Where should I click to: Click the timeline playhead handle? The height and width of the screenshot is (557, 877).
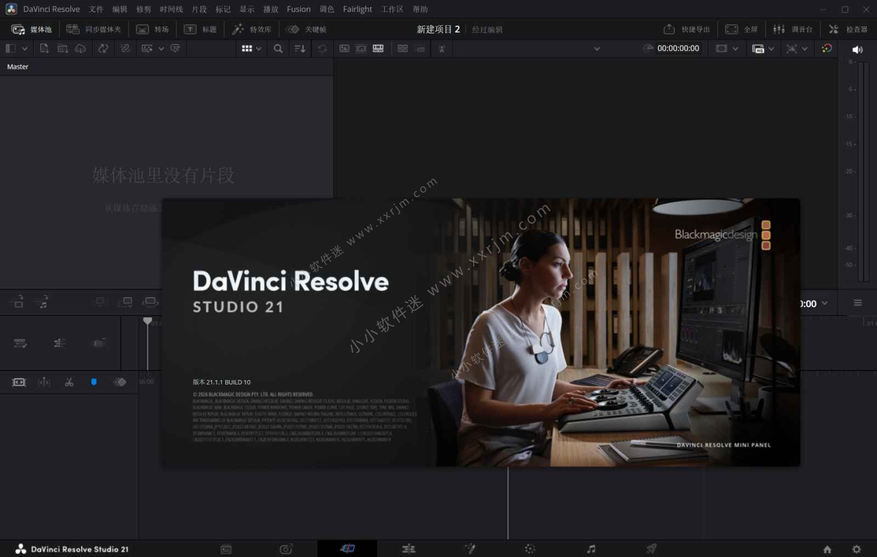pos(147,321)
